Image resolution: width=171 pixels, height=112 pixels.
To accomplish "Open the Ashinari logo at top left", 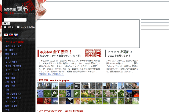I will 19,9.
